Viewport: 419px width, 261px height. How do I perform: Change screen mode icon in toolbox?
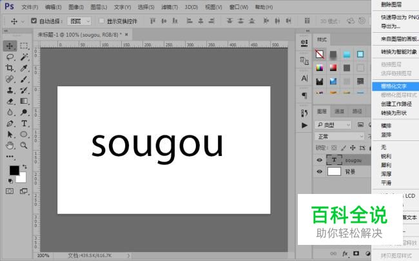pos(23,191)
